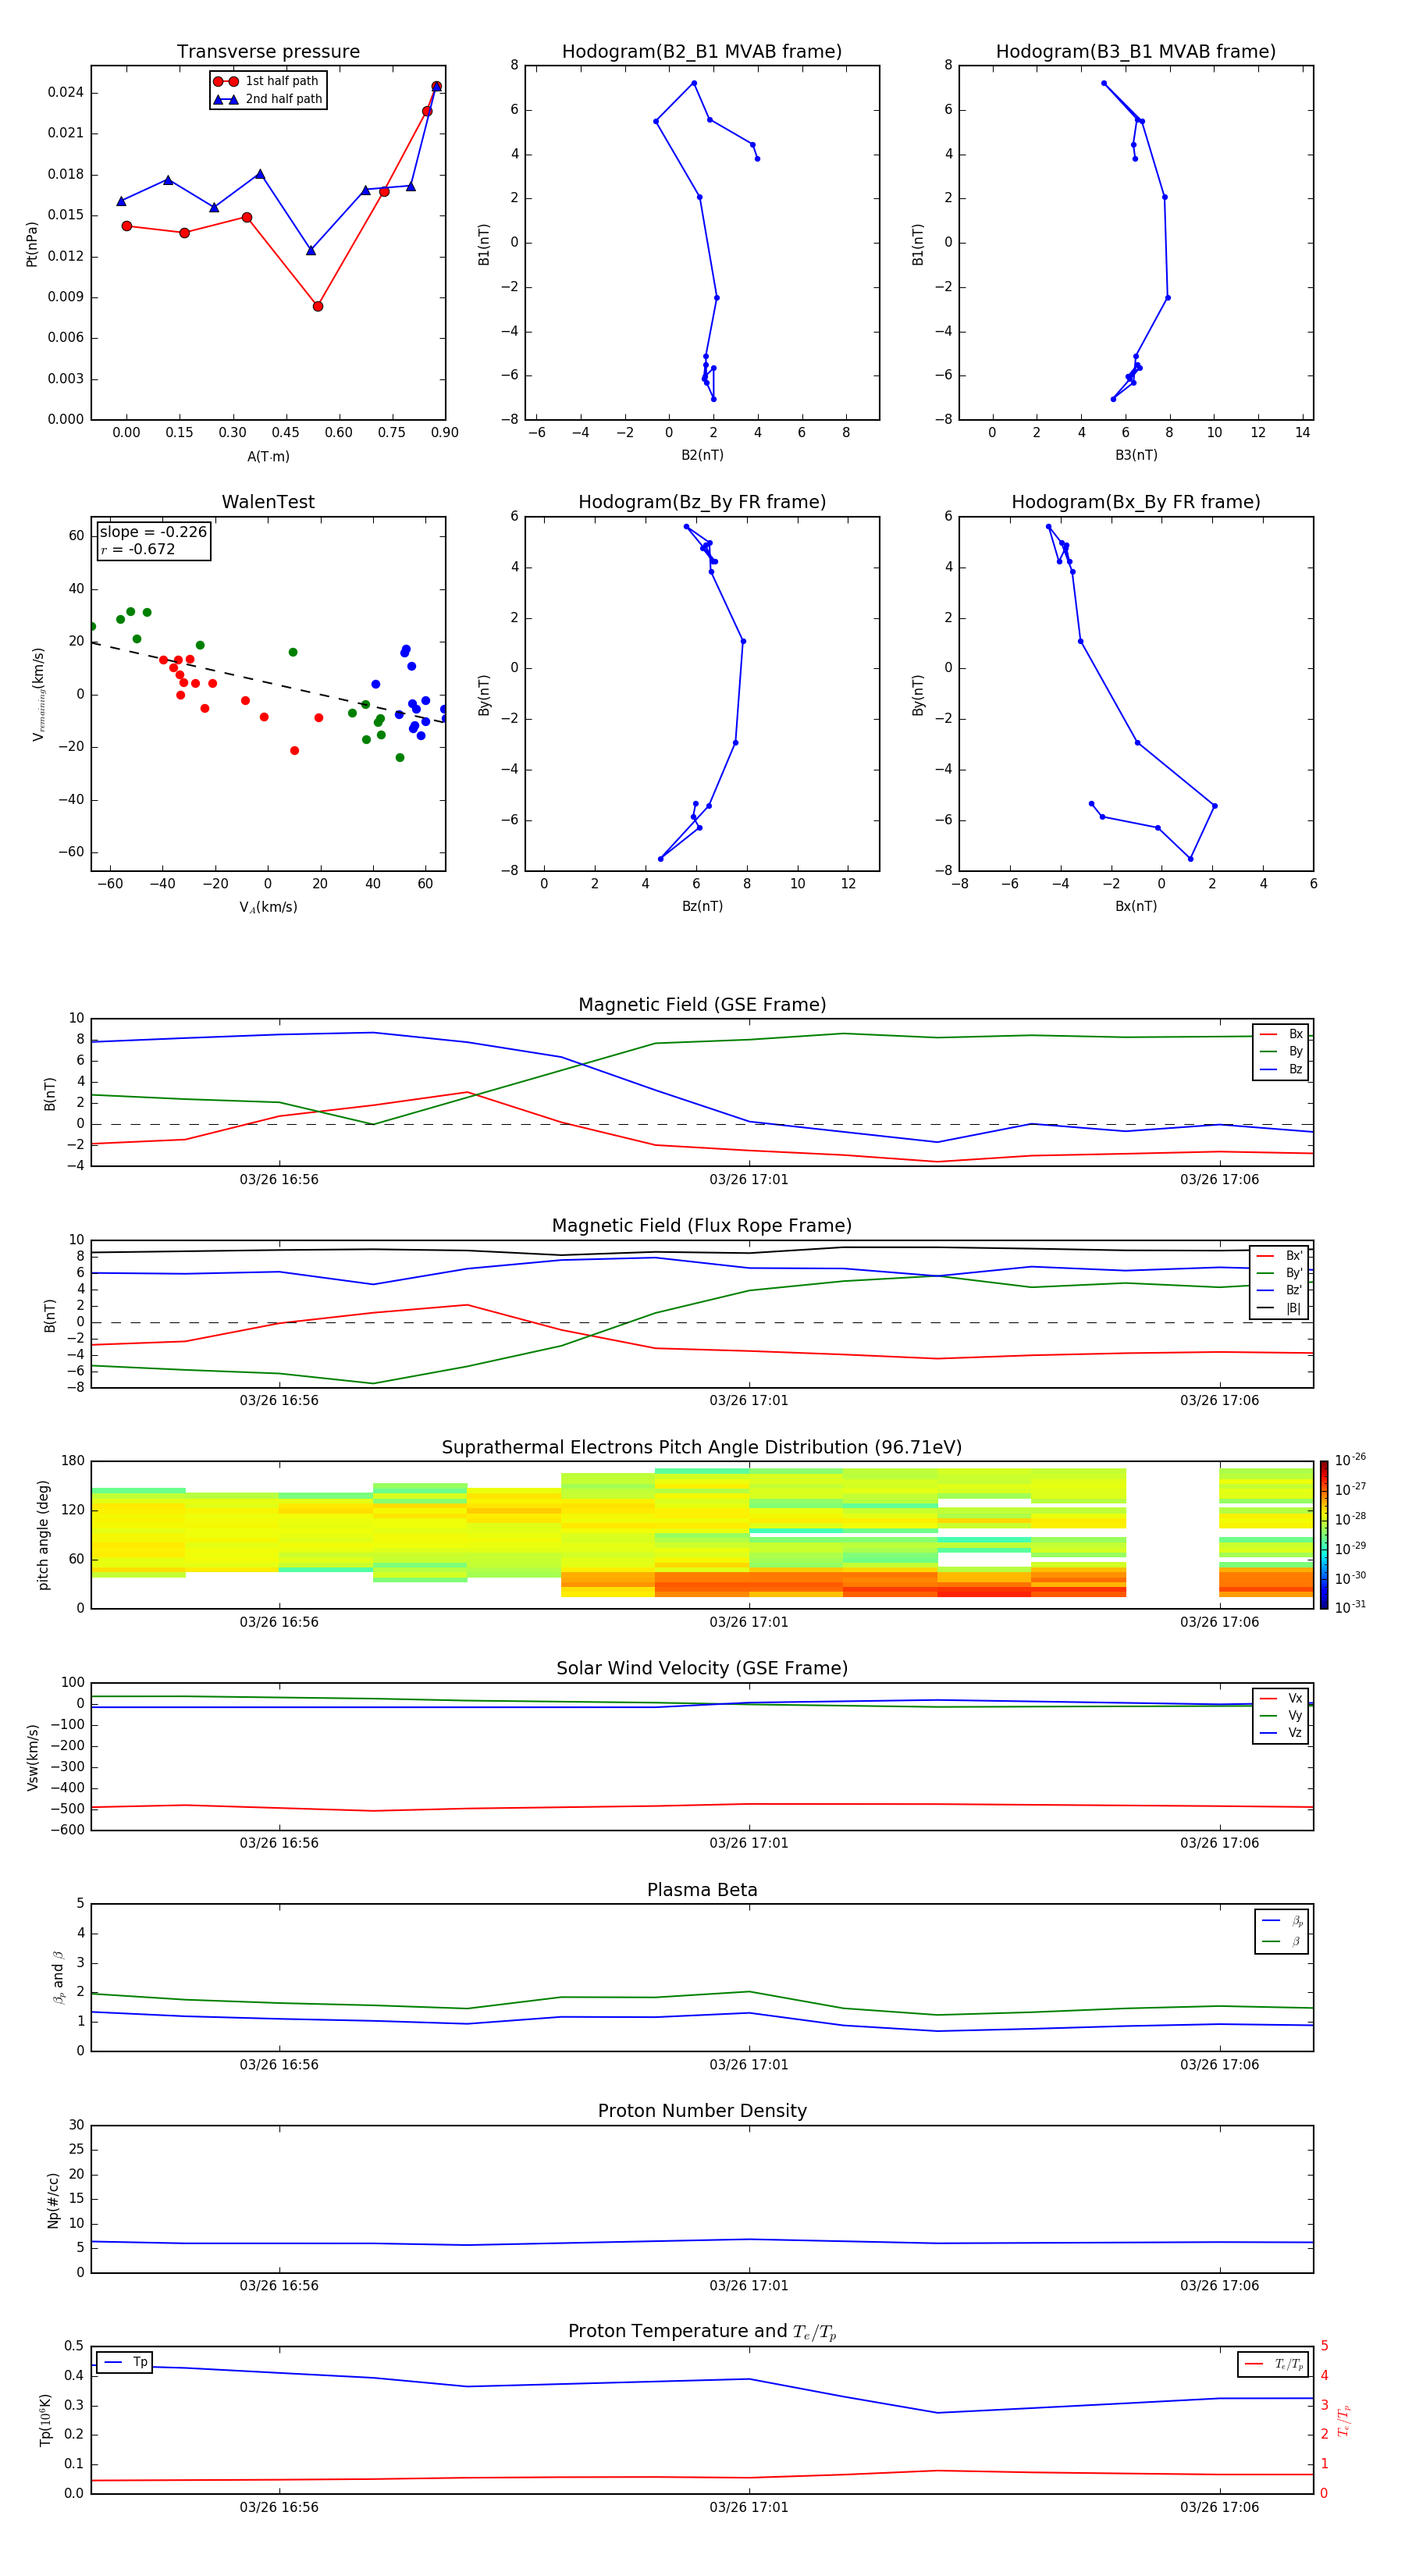Click the "pitch angle (deg)" y-axis label

(x=43, y=1535)
